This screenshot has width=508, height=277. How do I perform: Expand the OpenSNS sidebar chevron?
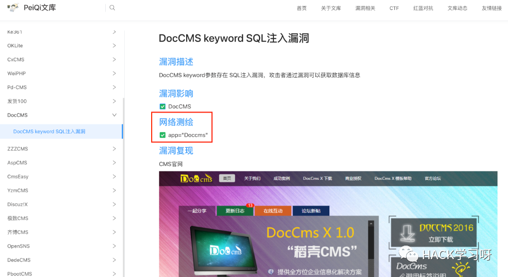(114, 246)
